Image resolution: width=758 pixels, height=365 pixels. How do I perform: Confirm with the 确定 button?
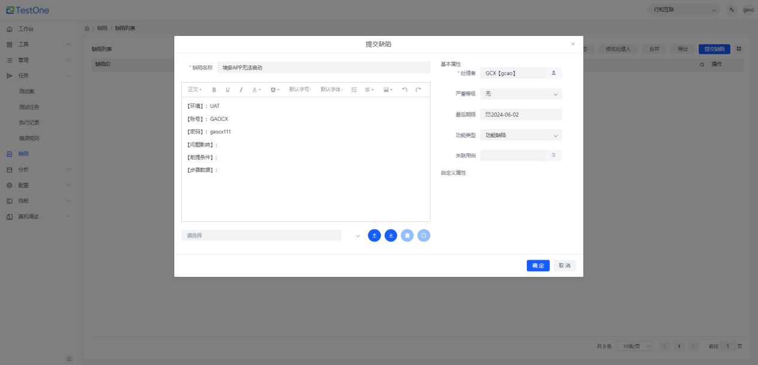[538, 266]
